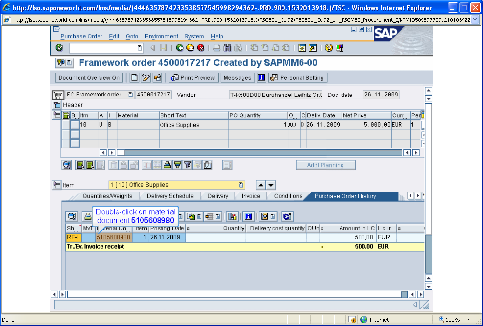483x326 pixels.
Task: Click the SAP window menu icon above Purchase Order
Action: 57,29
